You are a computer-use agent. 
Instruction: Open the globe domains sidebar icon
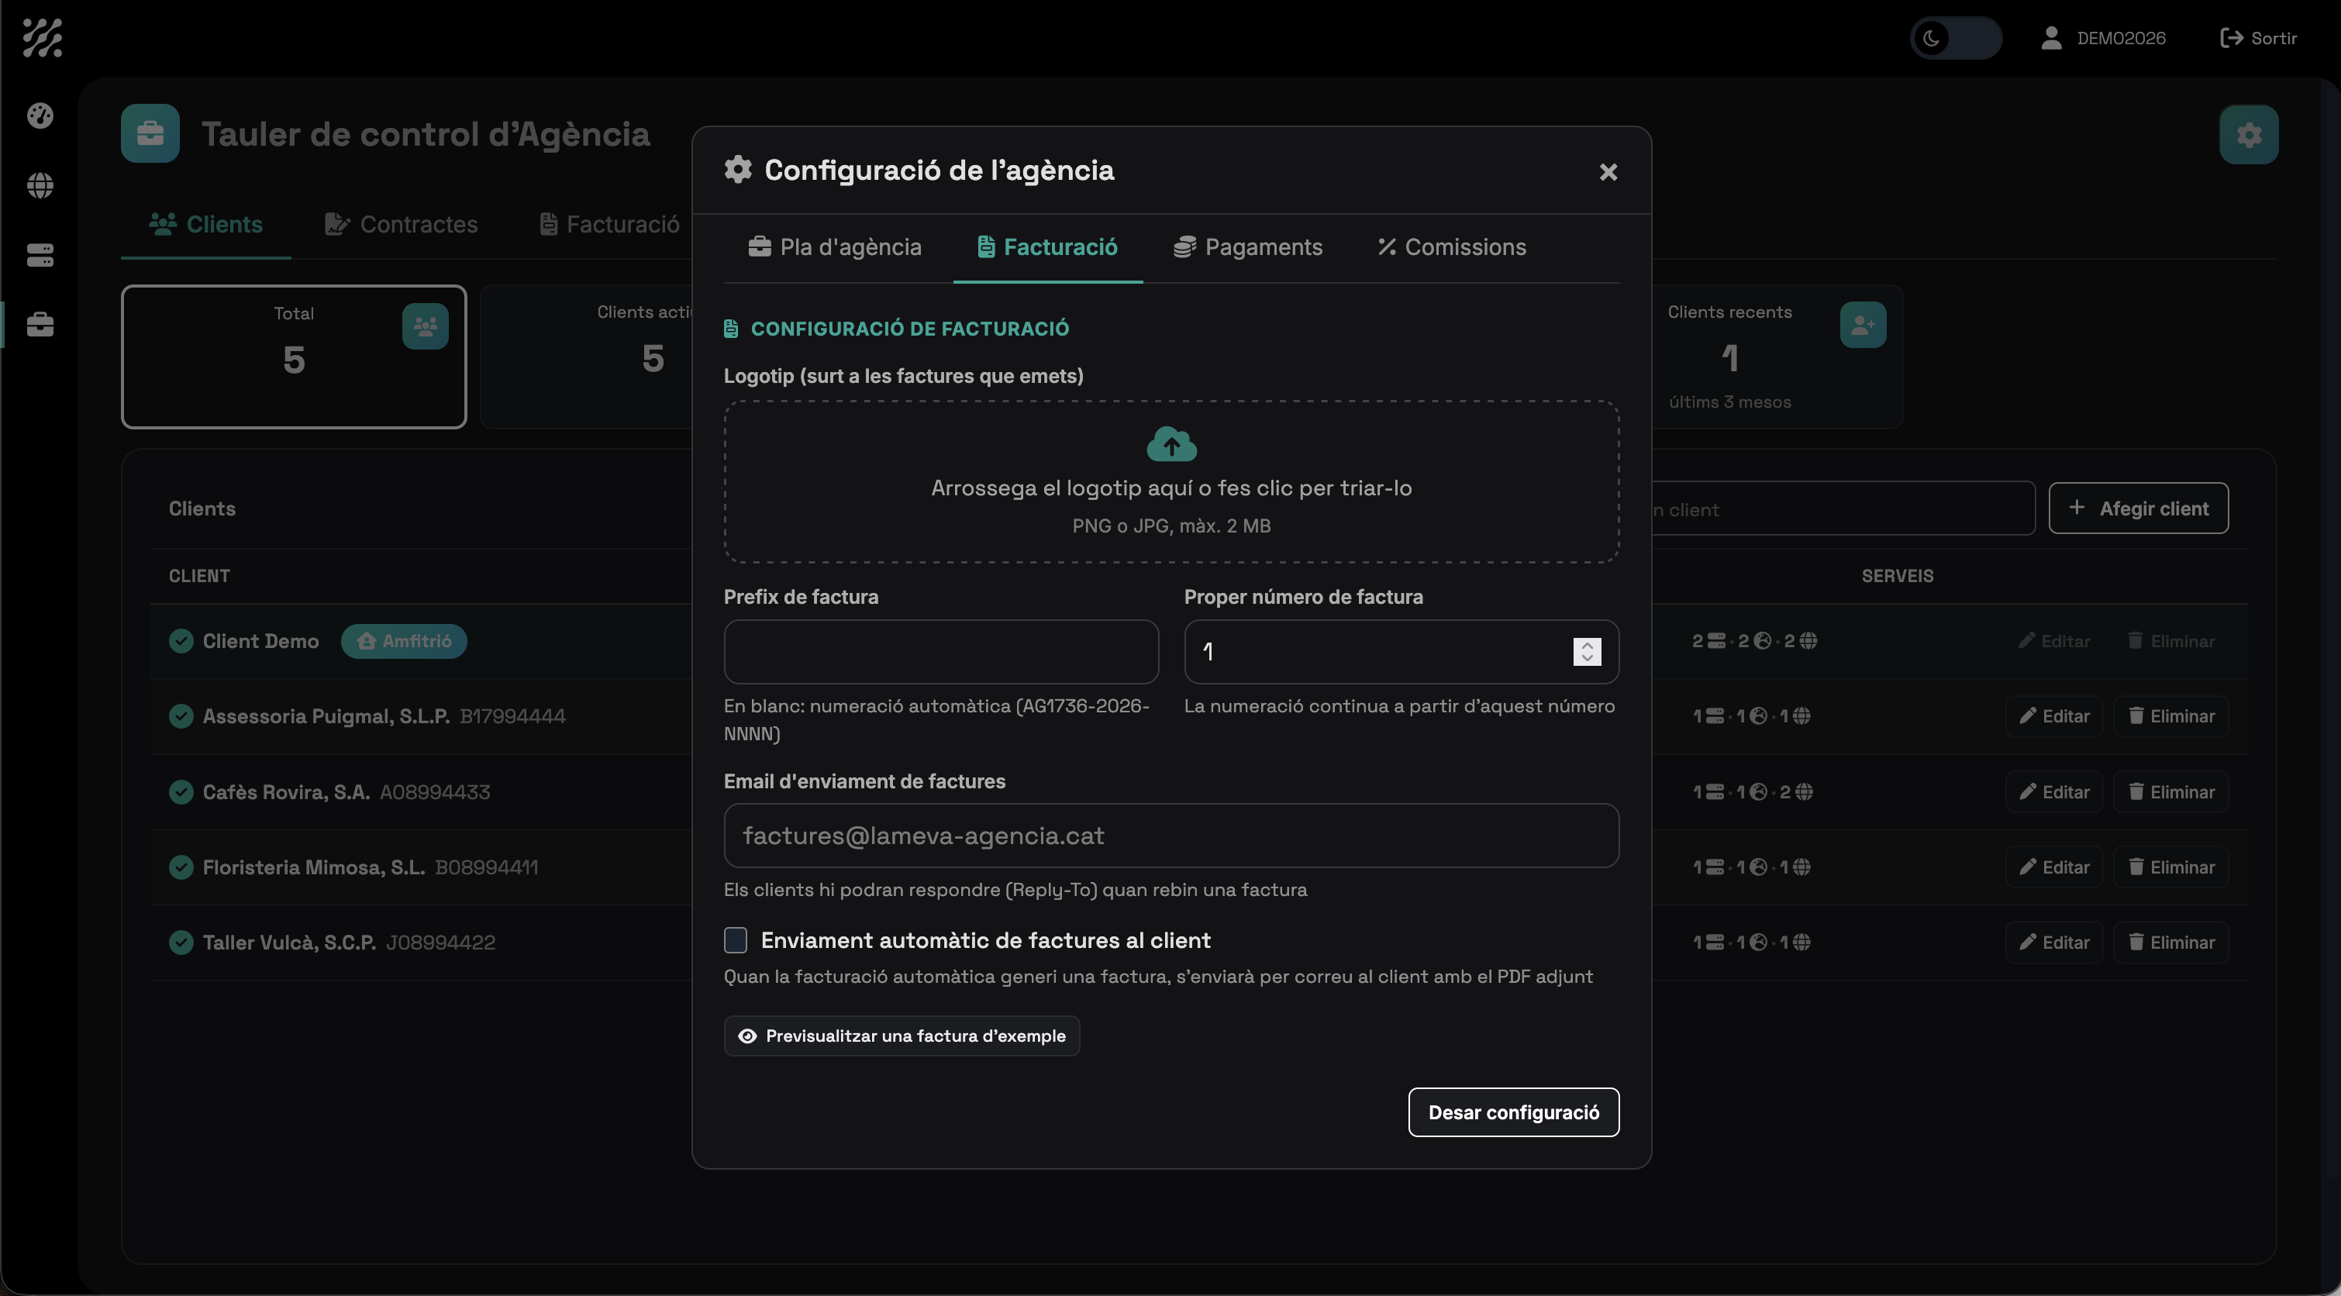tap(40, 185)
